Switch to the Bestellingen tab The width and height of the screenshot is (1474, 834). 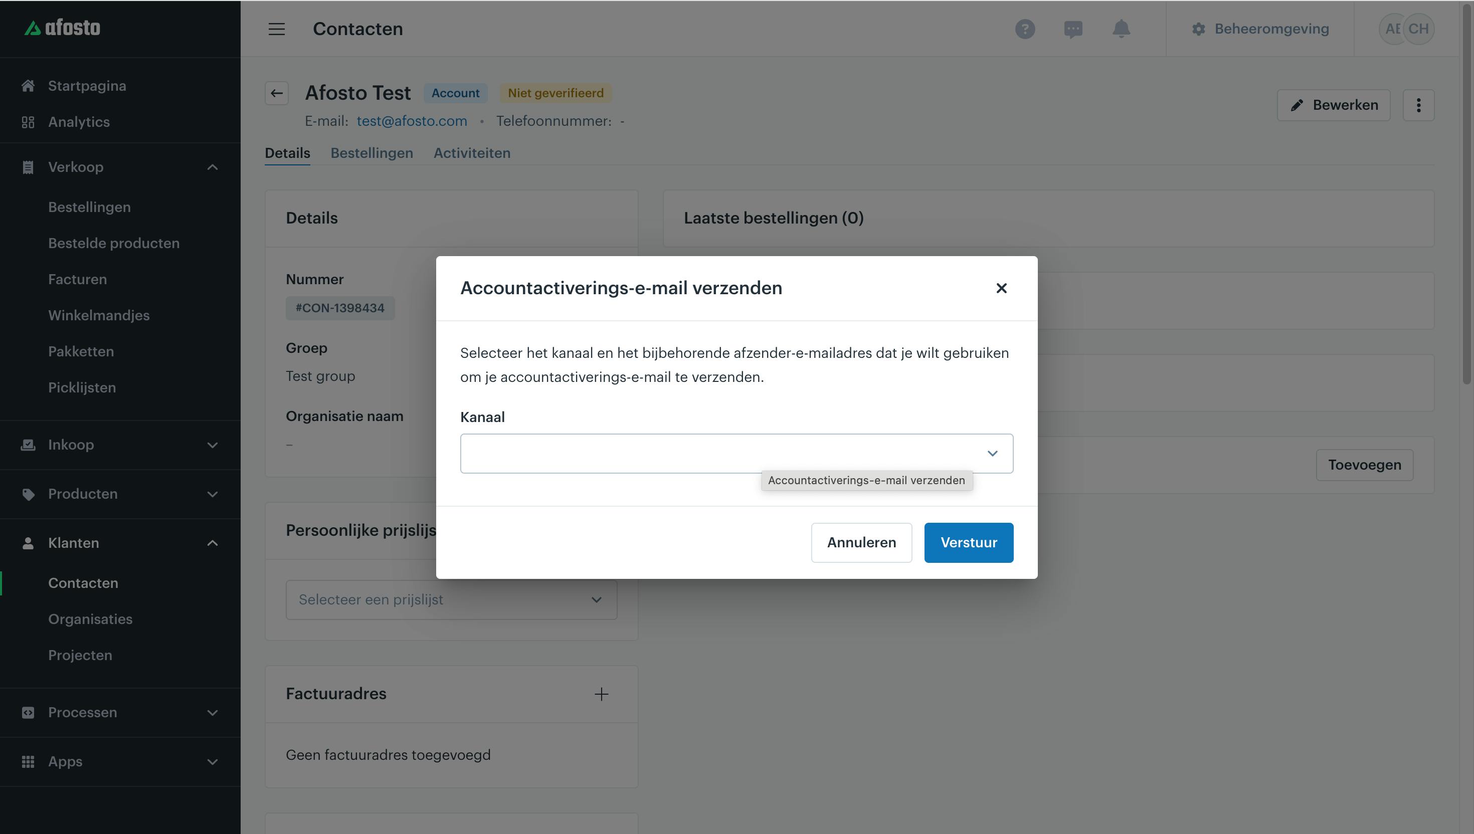372,153
